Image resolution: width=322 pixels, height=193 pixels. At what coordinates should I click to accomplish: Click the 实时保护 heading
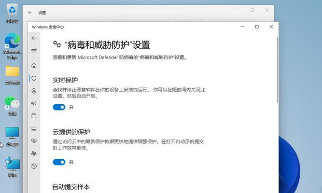(65, 80)
